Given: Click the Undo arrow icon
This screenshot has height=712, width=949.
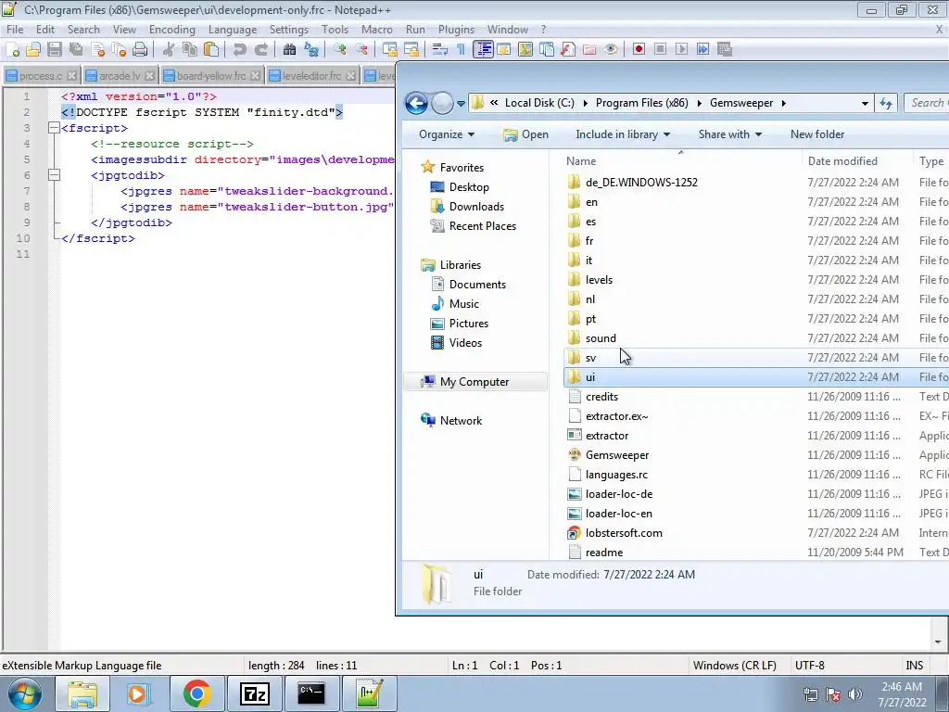Looking at the screenshot, I should [240, 50].
